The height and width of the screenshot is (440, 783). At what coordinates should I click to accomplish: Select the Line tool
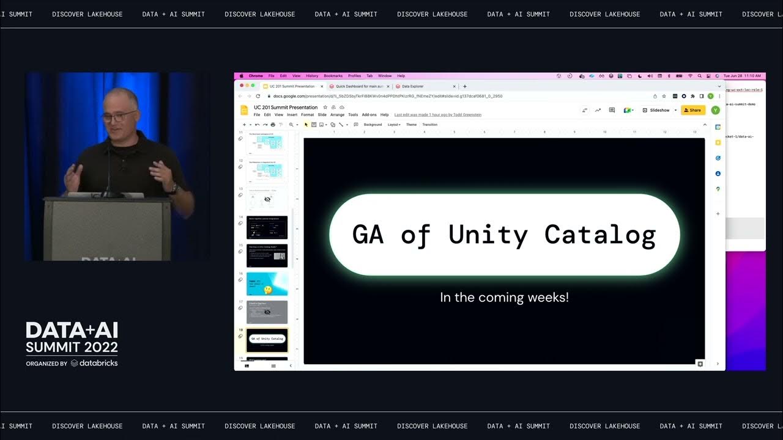click(341, 125)
